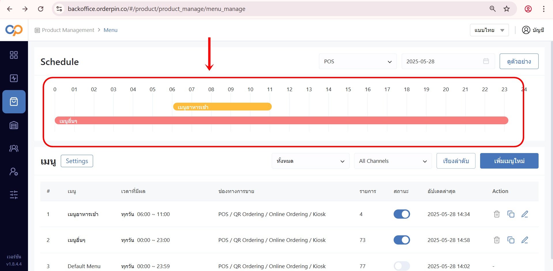This screenshot has height=271, width=553.
Task: Duplicate the เมนูอื่นๆ menu row
Action: (511, 240)
